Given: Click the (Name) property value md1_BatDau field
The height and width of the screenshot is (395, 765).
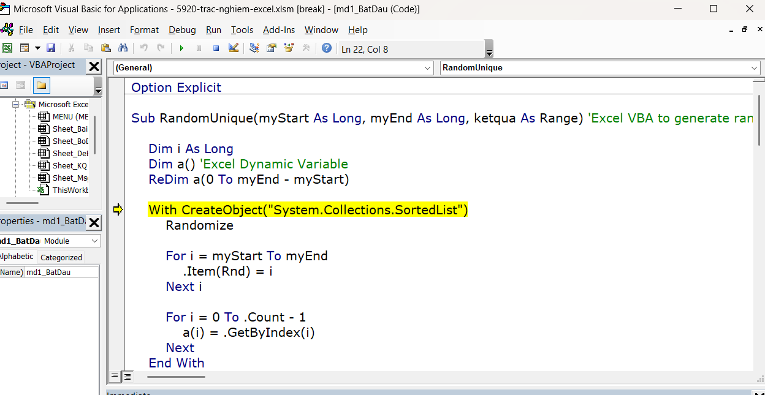Looking at the screenshot, I should click(61, 272).
